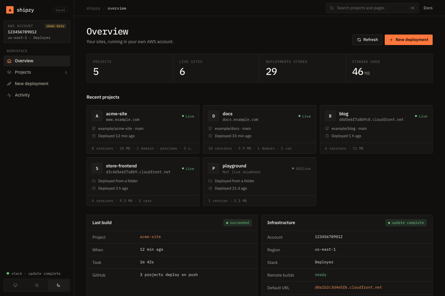Image resolution: width=445 pixels, height=296 pixels.
Task: Click the folder icon in store-frontend card
Action: (x=94, y=181)
